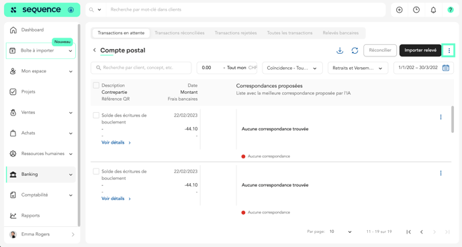This screenshot has height=247, width=462.
Task: Click the Mon espace person icon
Action: [x=13, y=71]
